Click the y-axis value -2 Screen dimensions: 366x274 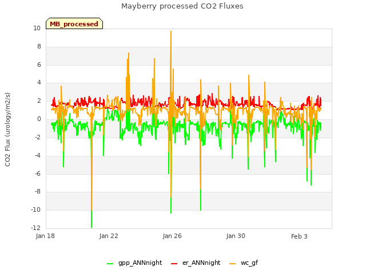point(38,137)
